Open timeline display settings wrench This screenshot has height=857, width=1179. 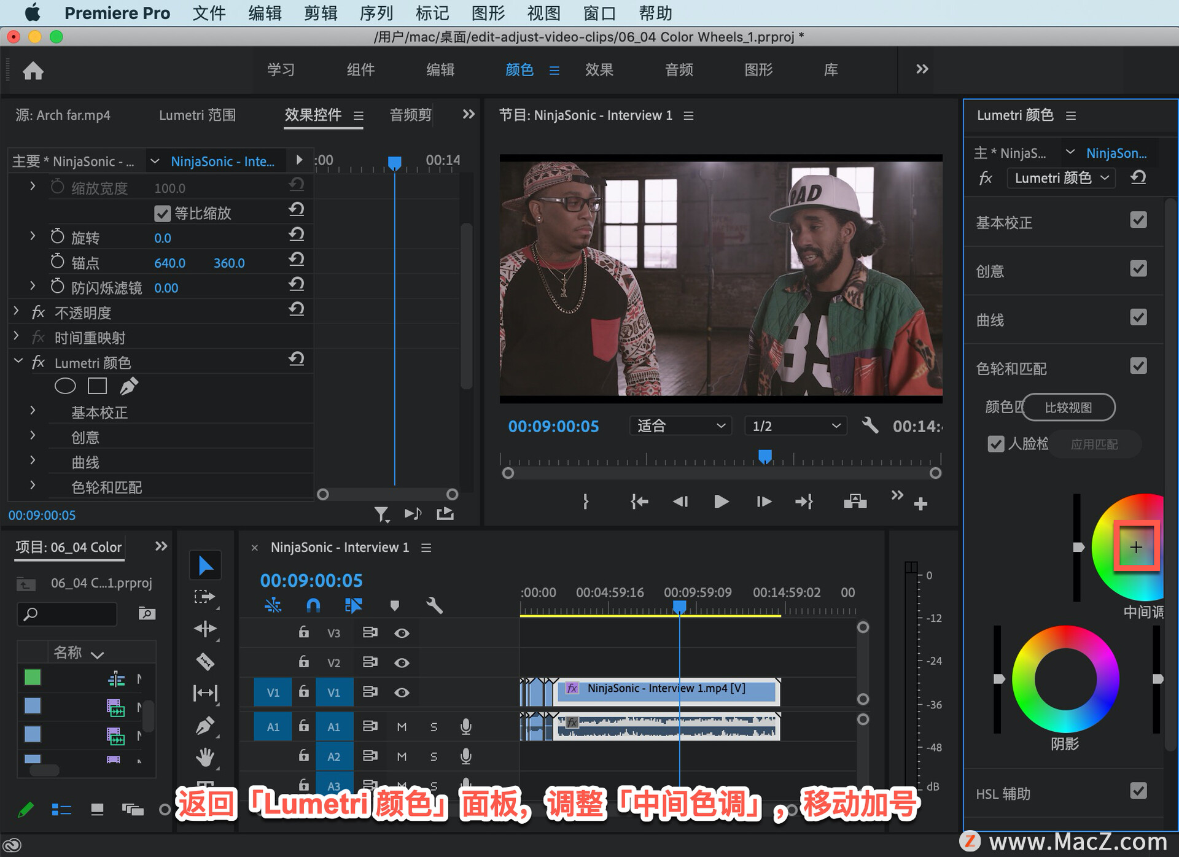[x=434, y=606]
